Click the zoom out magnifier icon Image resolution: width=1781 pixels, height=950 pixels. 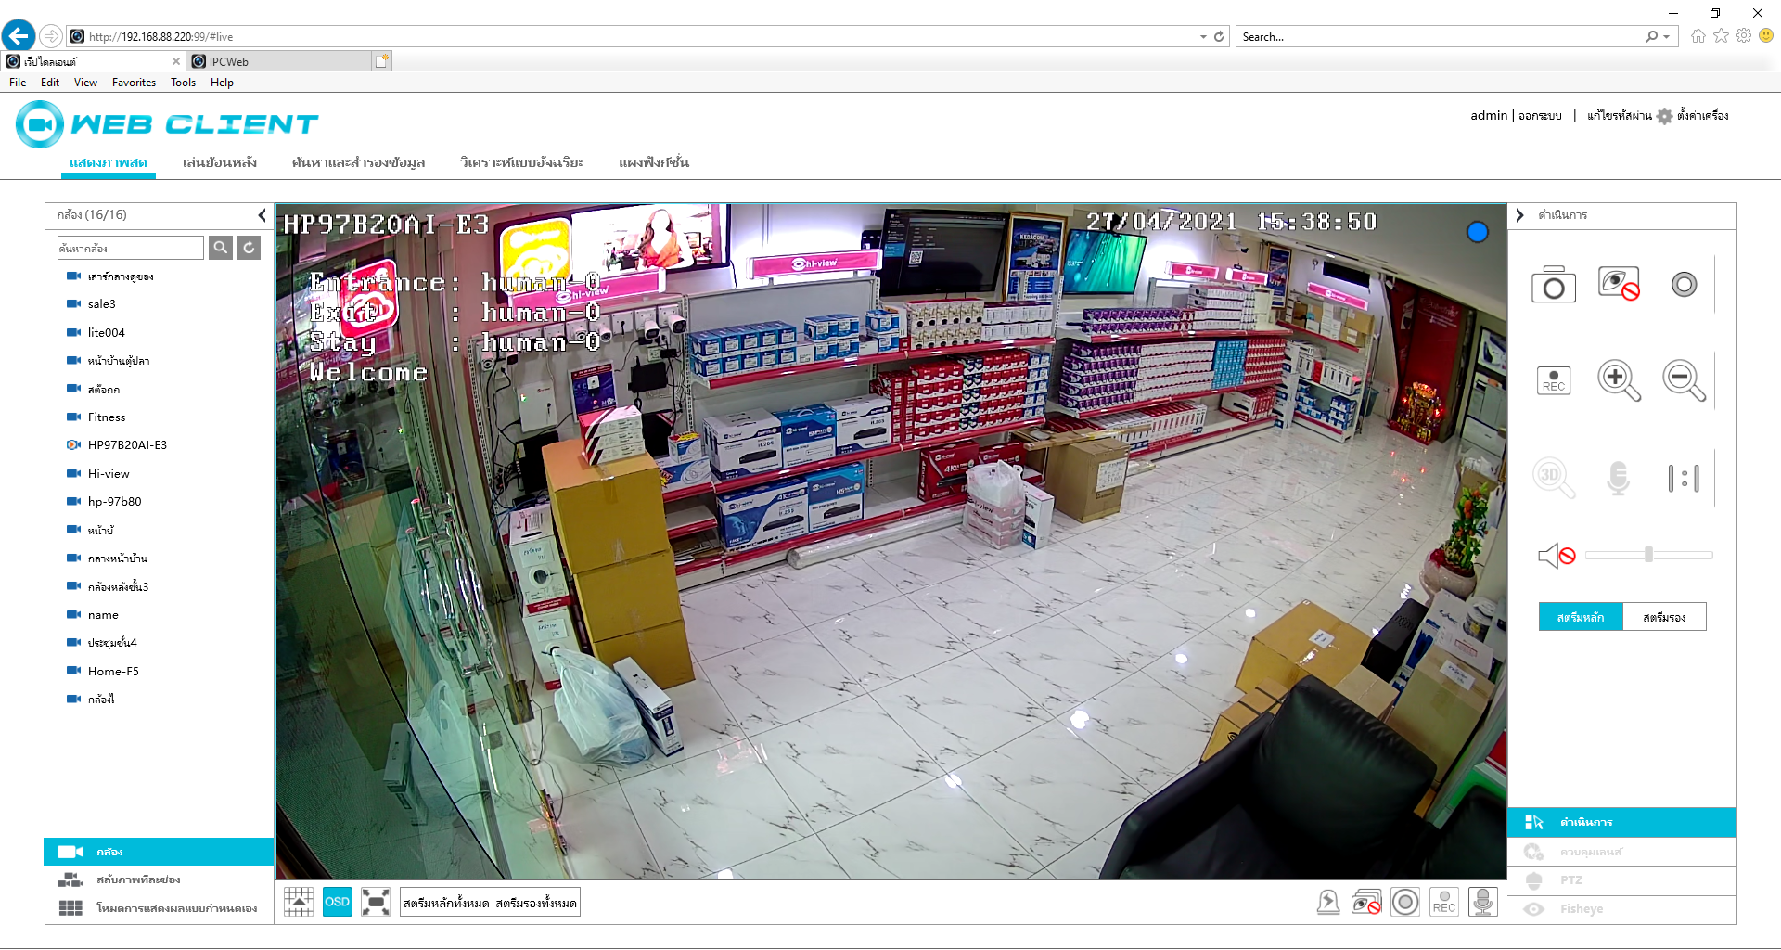tap(1683, 380)
